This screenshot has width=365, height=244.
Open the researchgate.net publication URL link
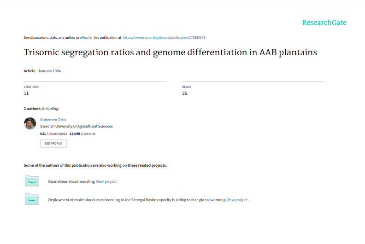click(x=164, y=37)
